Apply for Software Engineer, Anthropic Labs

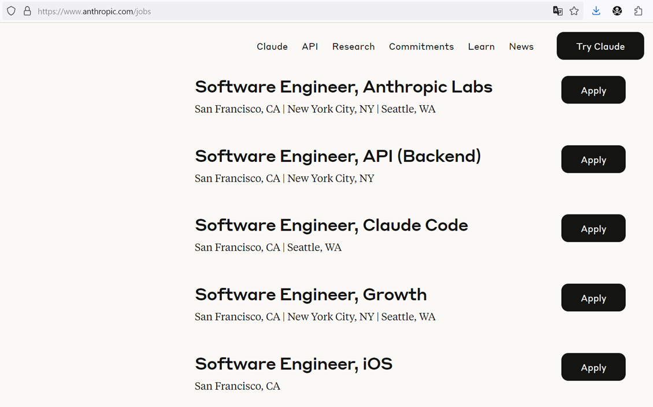pyautogui.click(x=593, y=90)
